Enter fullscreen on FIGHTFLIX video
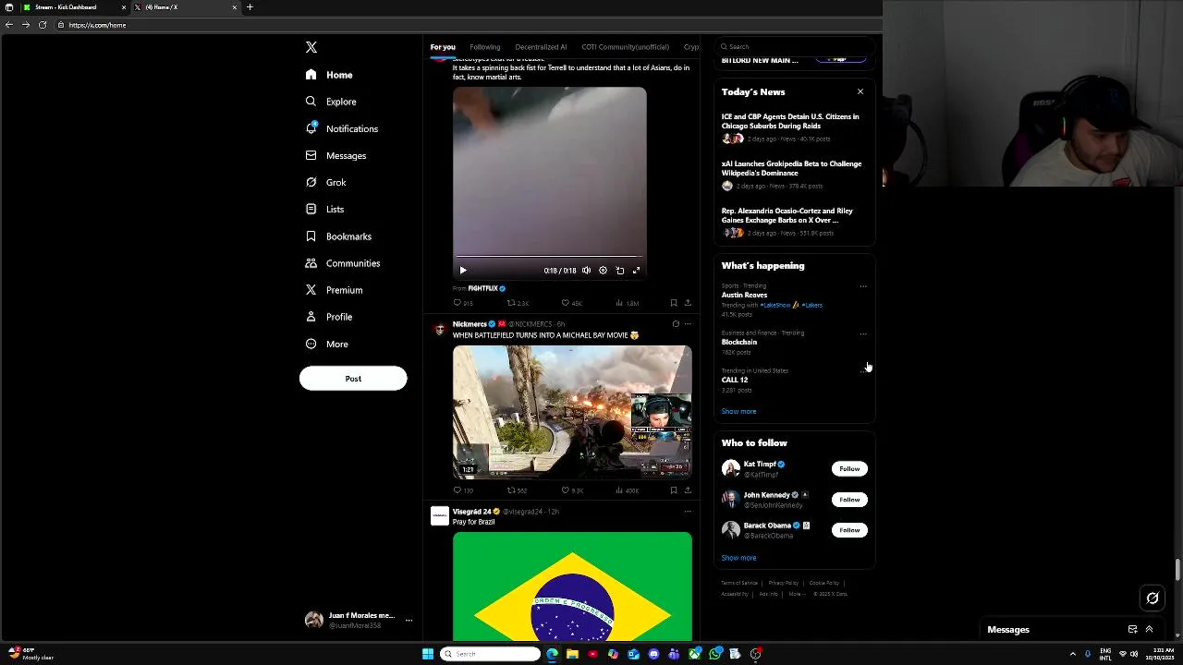Viewport: 1183px width, 665px height. click(636, 271)
